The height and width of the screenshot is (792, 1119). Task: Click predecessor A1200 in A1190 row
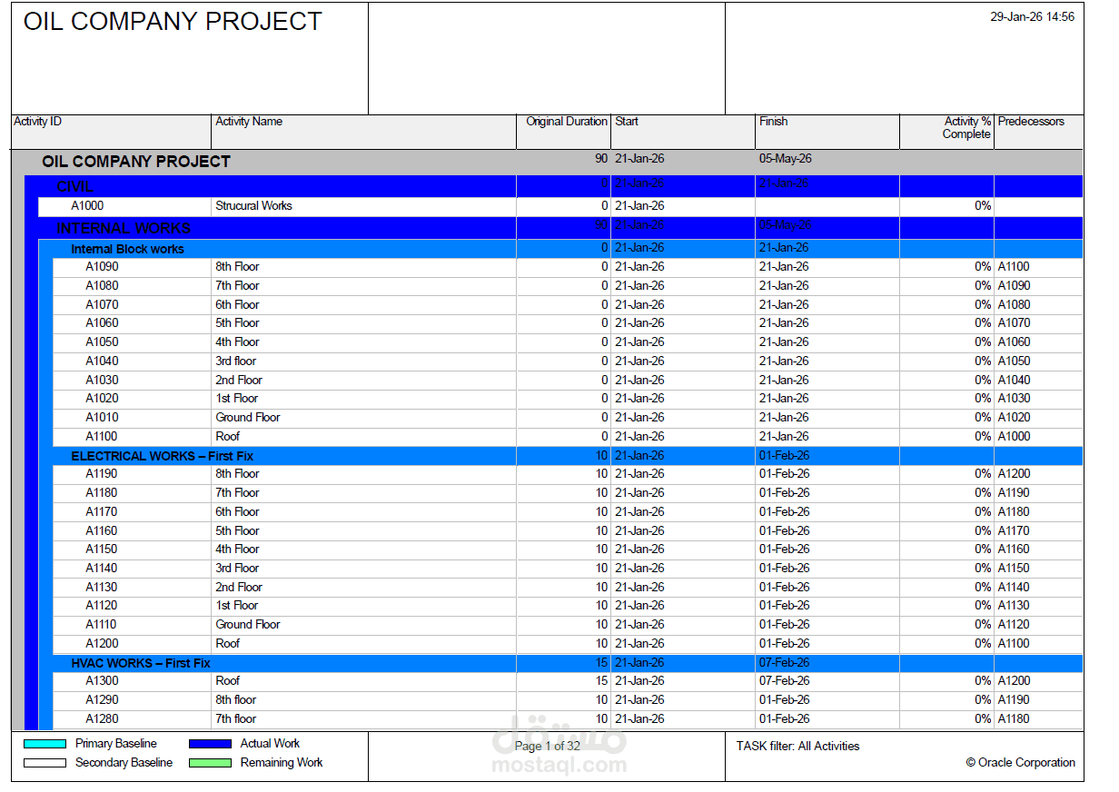coord(1015,474)
